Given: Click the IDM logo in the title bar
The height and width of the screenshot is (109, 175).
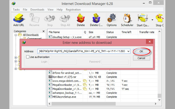Looking at the screenshot, I should click(x=13, y=4).
